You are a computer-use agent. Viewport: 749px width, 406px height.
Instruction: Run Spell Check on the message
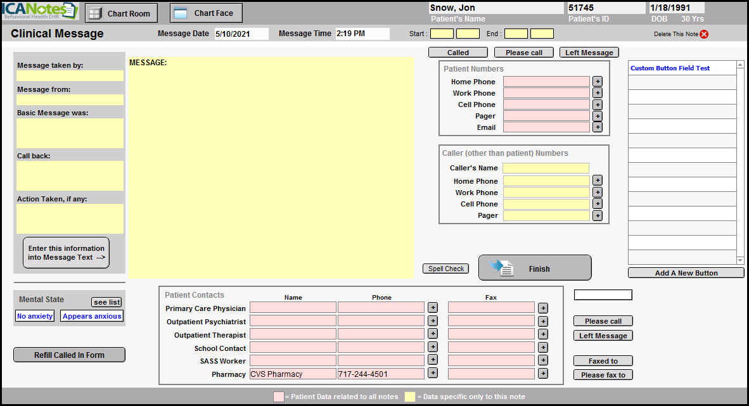446,269
